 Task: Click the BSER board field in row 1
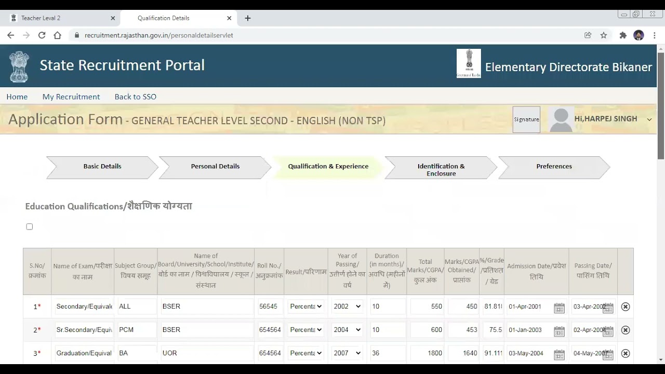point(206,306)
